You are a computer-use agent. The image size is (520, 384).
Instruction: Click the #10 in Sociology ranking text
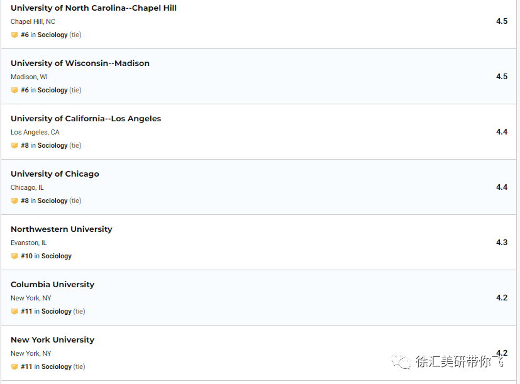tap(46, 256)
